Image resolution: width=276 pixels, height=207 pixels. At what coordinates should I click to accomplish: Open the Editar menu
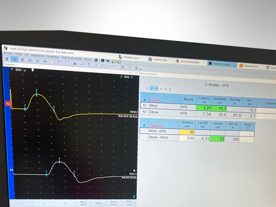[x=19, y=54]
